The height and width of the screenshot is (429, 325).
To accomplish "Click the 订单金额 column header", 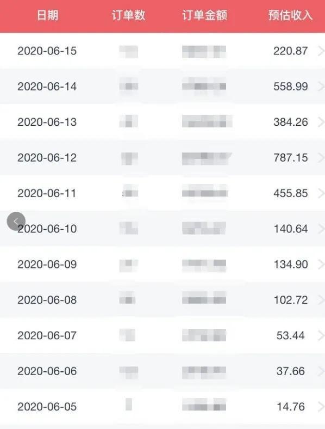I will point(204,15).
